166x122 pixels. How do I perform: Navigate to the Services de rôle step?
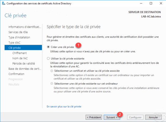[x=18, y=32]
